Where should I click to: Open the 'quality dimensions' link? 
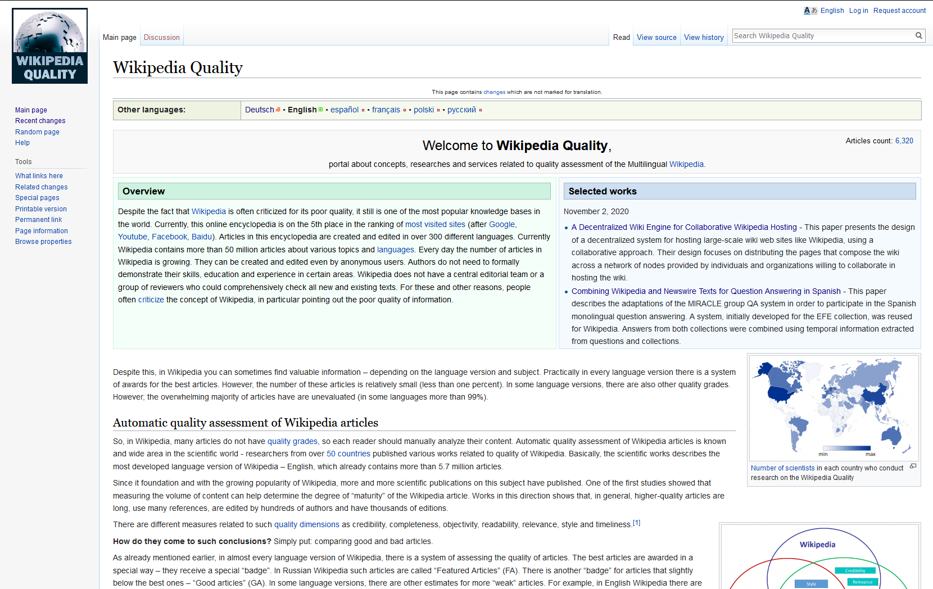click(307, 525)
